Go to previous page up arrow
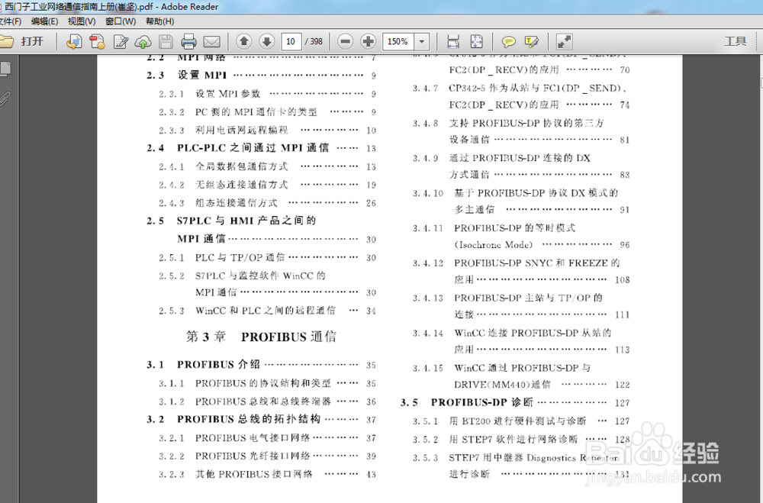The height and width of the screenshot is (503, 763). coord(244,42)
